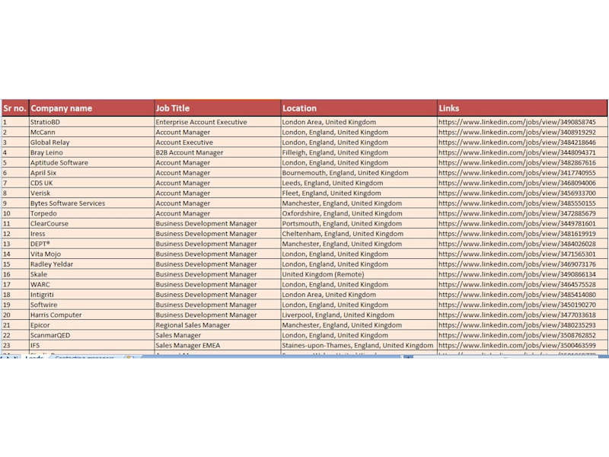This screenshot has width=609, height=457.
Task: Select 'Cheltenham, England, United Kingdom' cell
Action: click(x=359, y=234)
